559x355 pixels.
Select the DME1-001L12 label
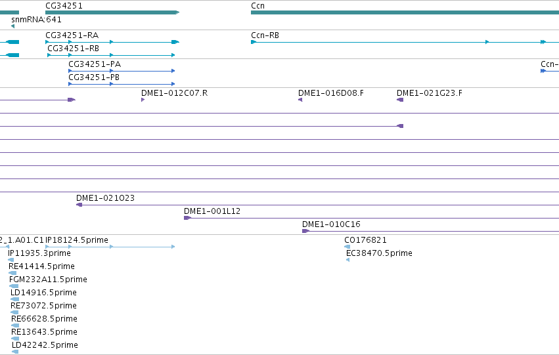coord(212,211)
